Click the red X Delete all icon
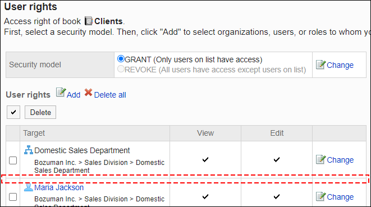 pyautogui.click(x=88, y=93)
